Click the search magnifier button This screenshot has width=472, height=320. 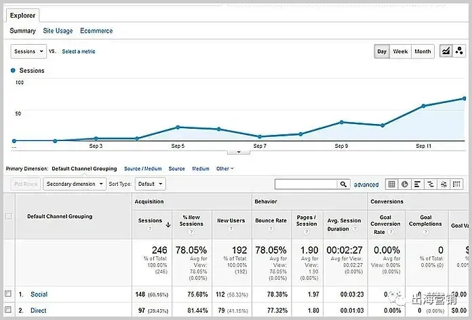click(x=343, y=184)
